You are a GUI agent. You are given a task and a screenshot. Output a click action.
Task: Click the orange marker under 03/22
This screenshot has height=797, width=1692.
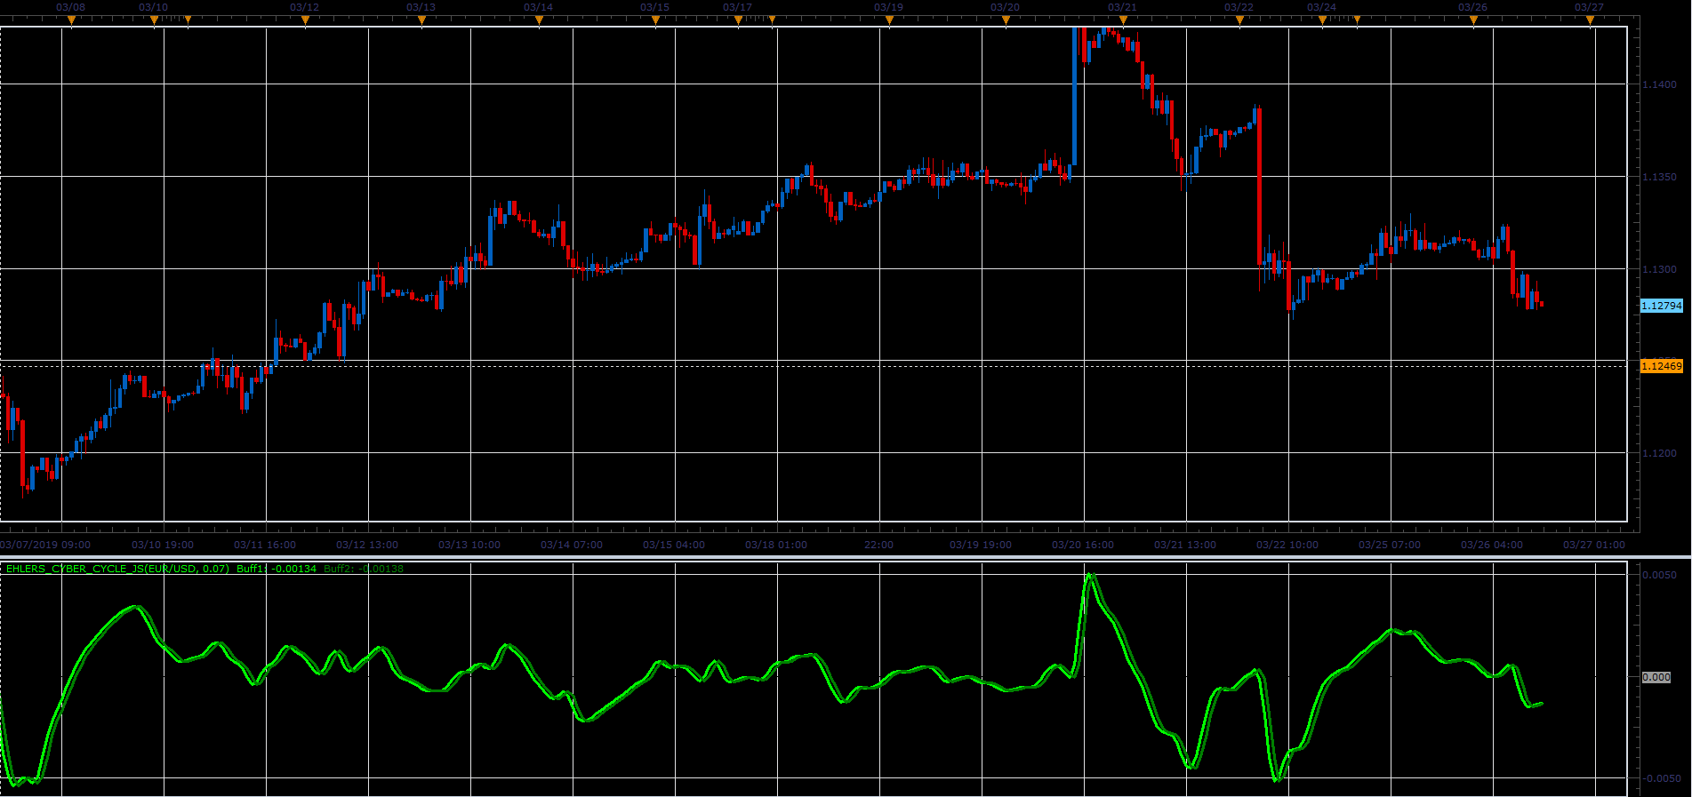[1239, 20]
